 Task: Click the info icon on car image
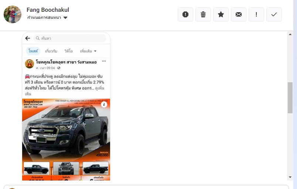click(104, 104)
